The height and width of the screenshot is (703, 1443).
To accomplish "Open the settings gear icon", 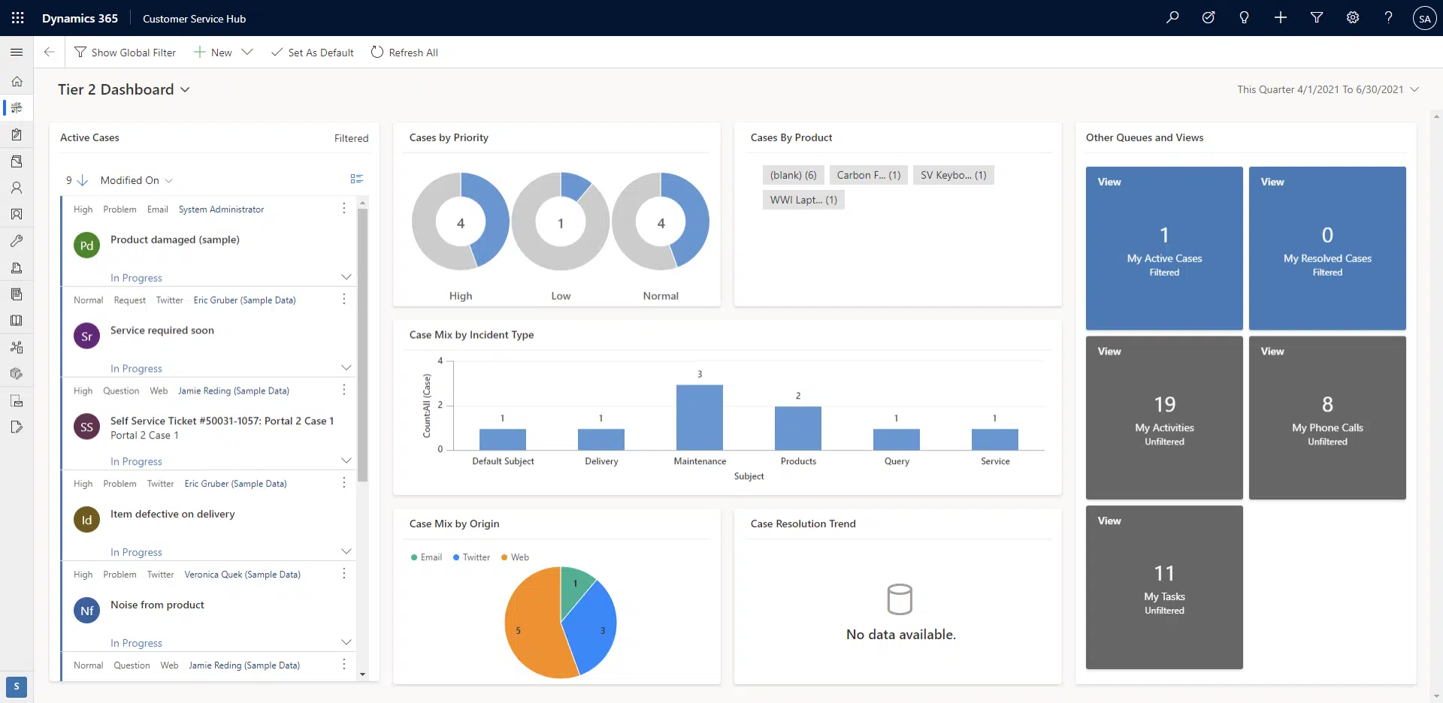I will [1353, 18].
